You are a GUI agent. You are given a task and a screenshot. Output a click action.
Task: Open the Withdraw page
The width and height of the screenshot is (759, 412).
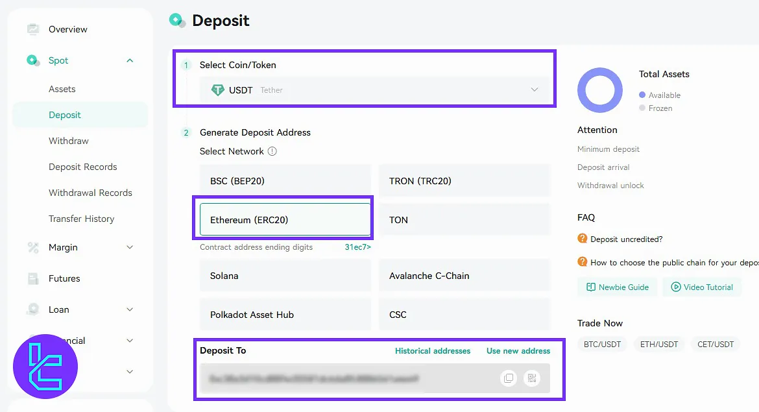(69, 141)
